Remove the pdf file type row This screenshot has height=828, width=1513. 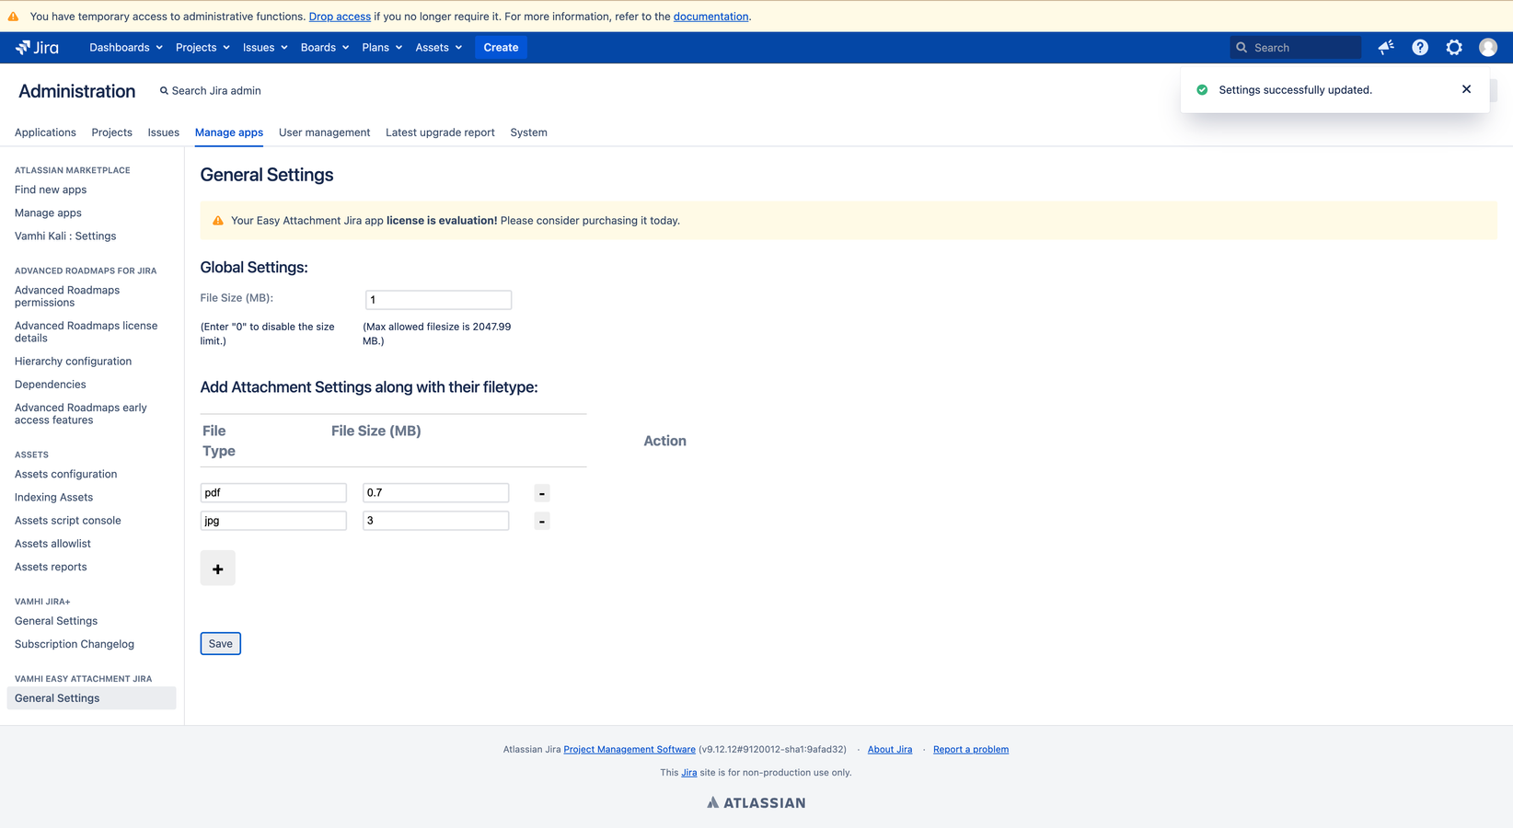tap(542, 493)
